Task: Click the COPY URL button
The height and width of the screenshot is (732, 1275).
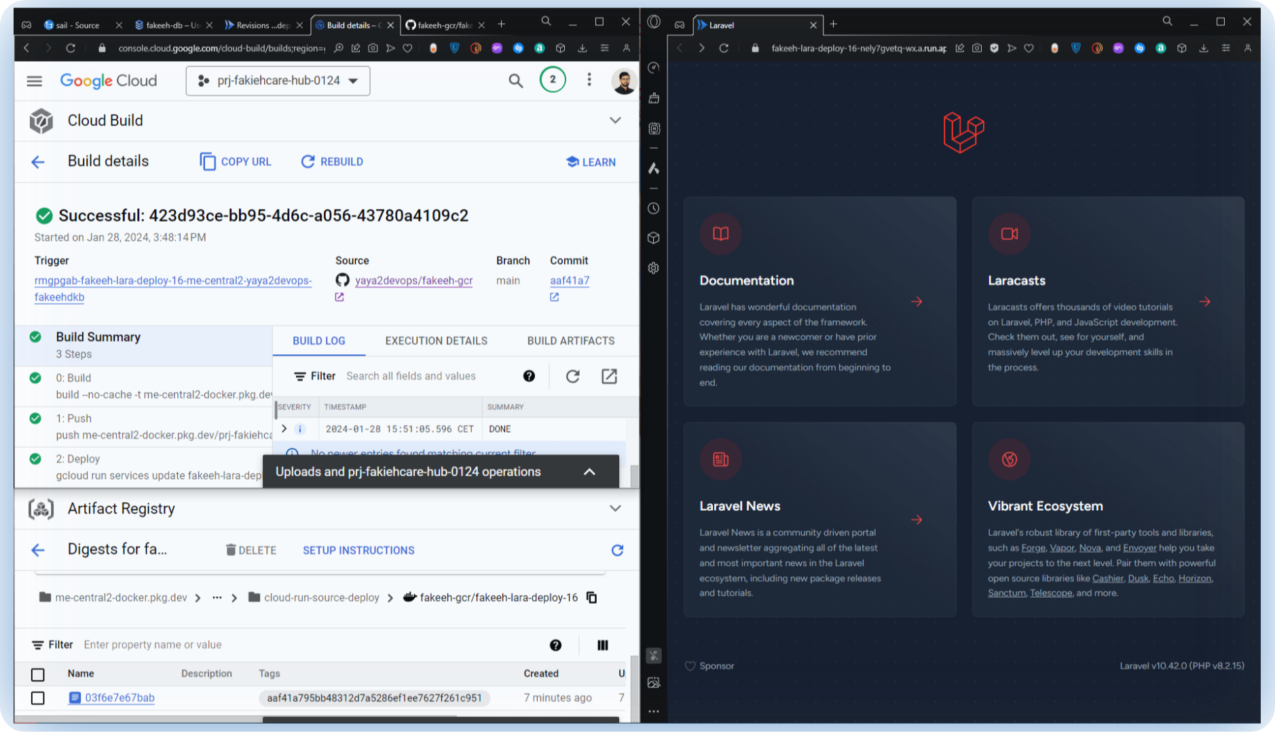Action: click(x=236, y=161)
